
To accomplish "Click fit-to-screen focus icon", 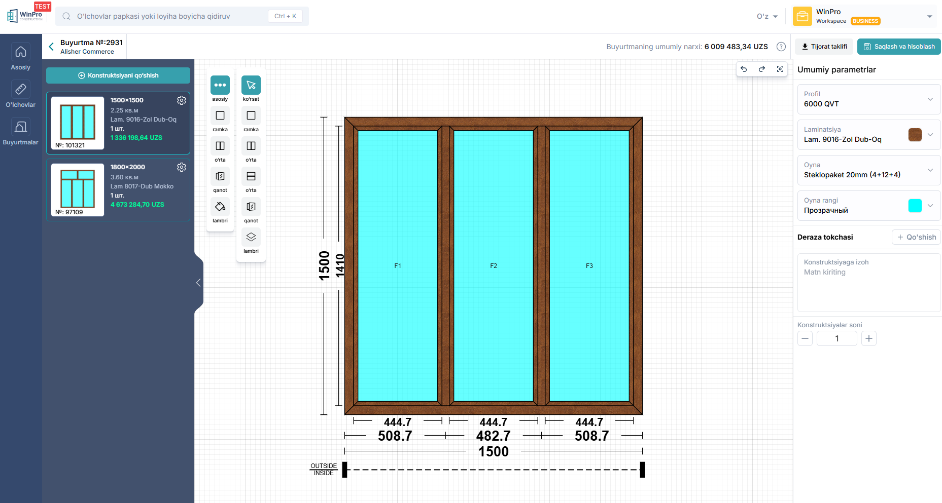I will (780, 69).
